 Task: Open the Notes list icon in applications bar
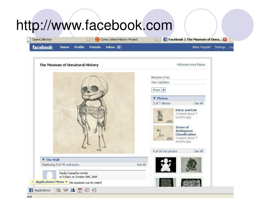pos(87,190)
